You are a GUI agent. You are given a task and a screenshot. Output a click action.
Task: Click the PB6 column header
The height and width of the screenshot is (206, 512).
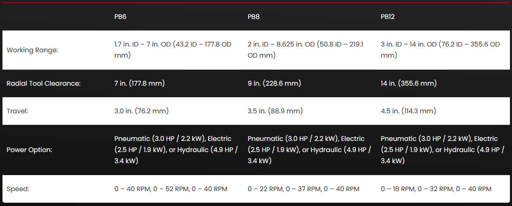tap(120, 17)
